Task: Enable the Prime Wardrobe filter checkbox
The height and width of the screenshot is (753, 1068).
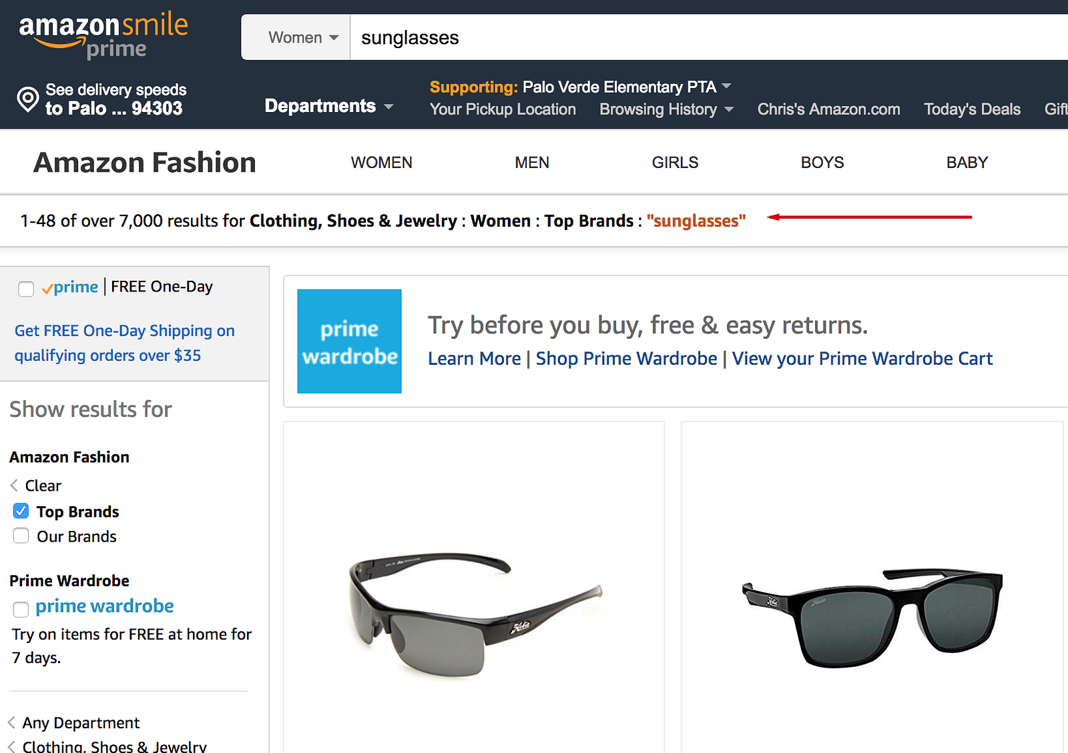Action: [21, 608]
